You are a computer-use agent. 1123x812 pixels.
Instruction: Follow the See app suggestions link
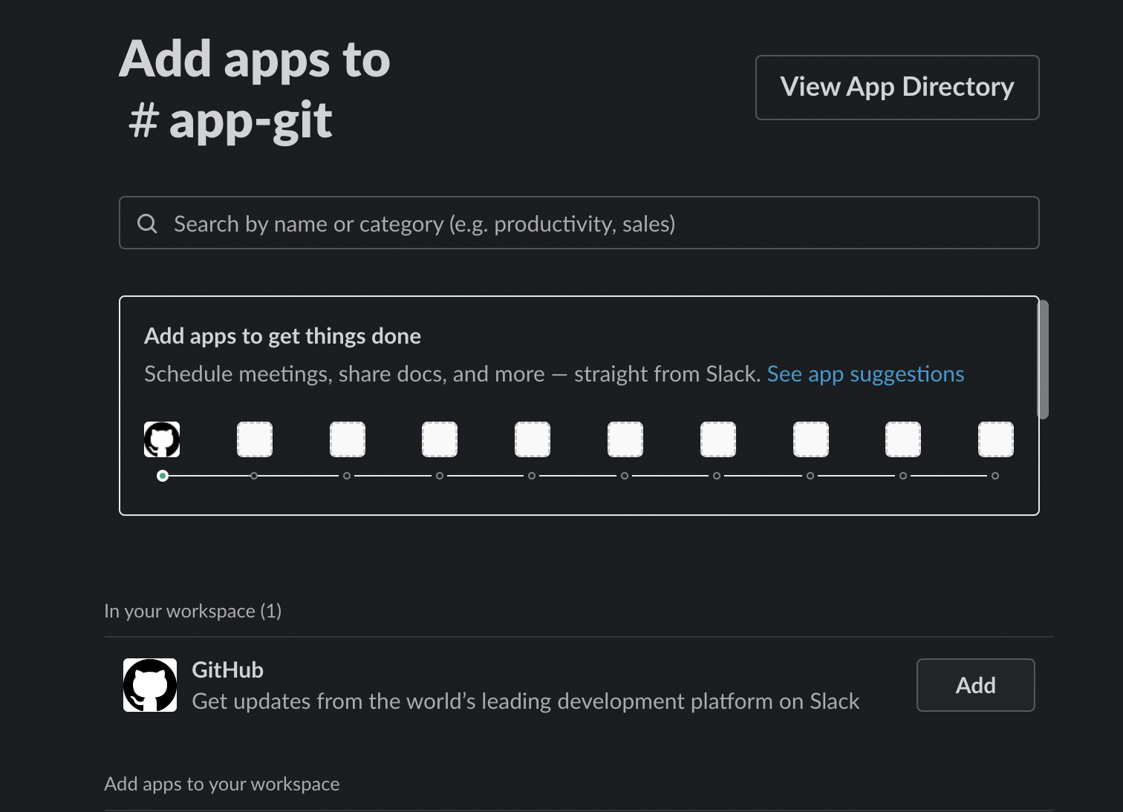tap(865, 373)
